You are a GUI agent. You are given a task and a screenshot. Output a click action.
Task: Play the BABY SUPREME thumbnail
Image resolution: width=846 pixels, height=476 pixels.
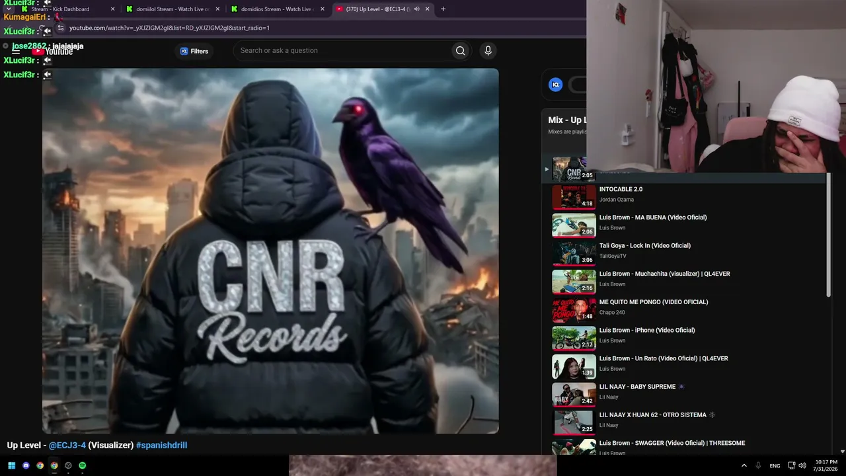(x=574, y=394)
